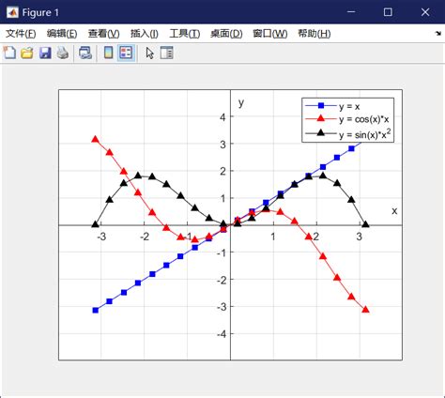This screenshot has width=445, height=398.
Task: Open a file with the folder icon
Action: (27, 53)
